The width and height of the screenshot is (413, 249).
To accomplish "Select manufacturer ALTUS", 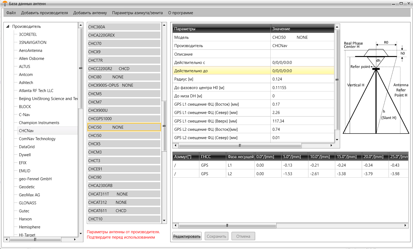I will click(x=25, y=67).
